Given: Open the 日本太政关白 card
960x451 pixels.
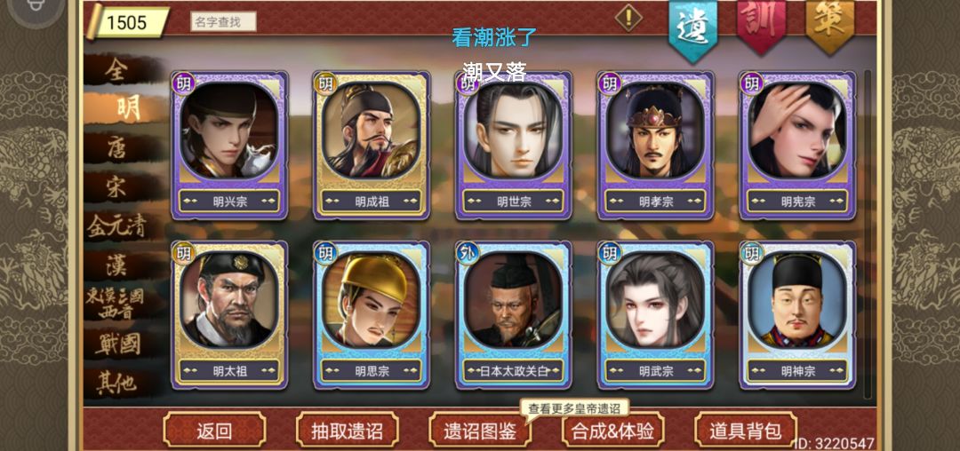Looking at the screenshot, I should (513, 314).
